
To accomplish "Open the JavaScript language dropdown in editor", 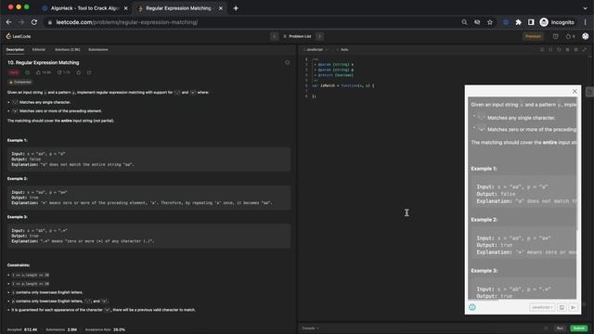I will [x=316, y=49].
